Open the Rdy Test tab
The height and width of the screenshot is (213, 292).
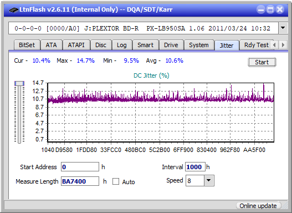click(256, 45)
